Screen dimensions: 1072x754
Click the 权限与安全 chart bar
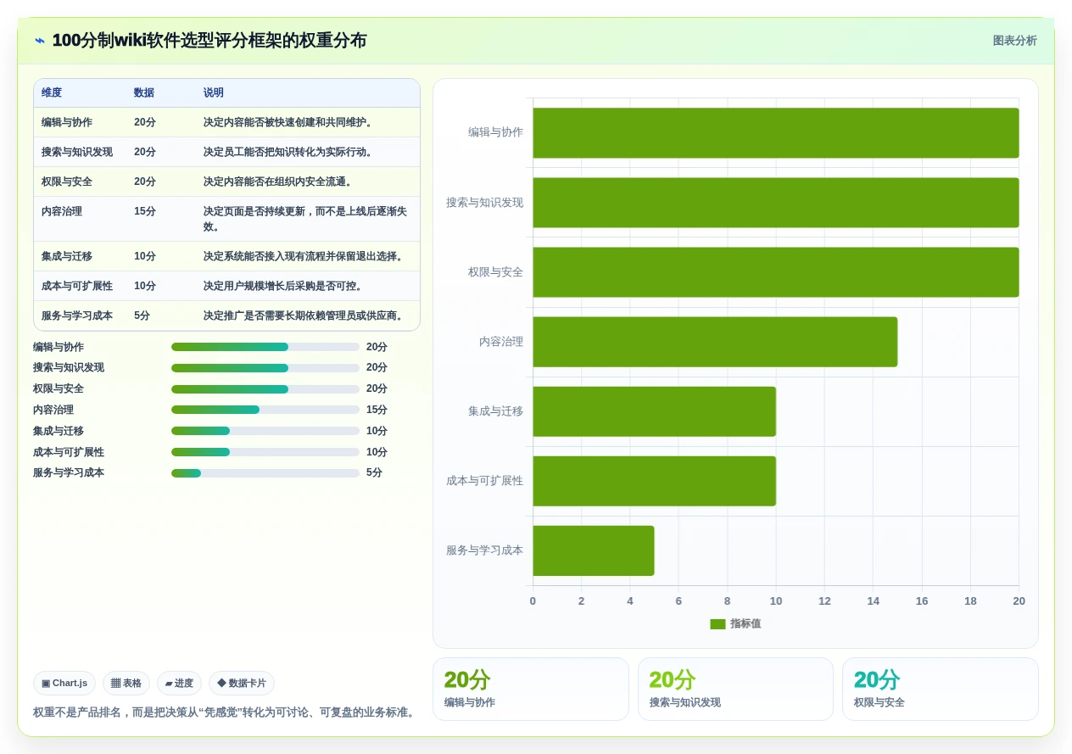pos(776,272)
